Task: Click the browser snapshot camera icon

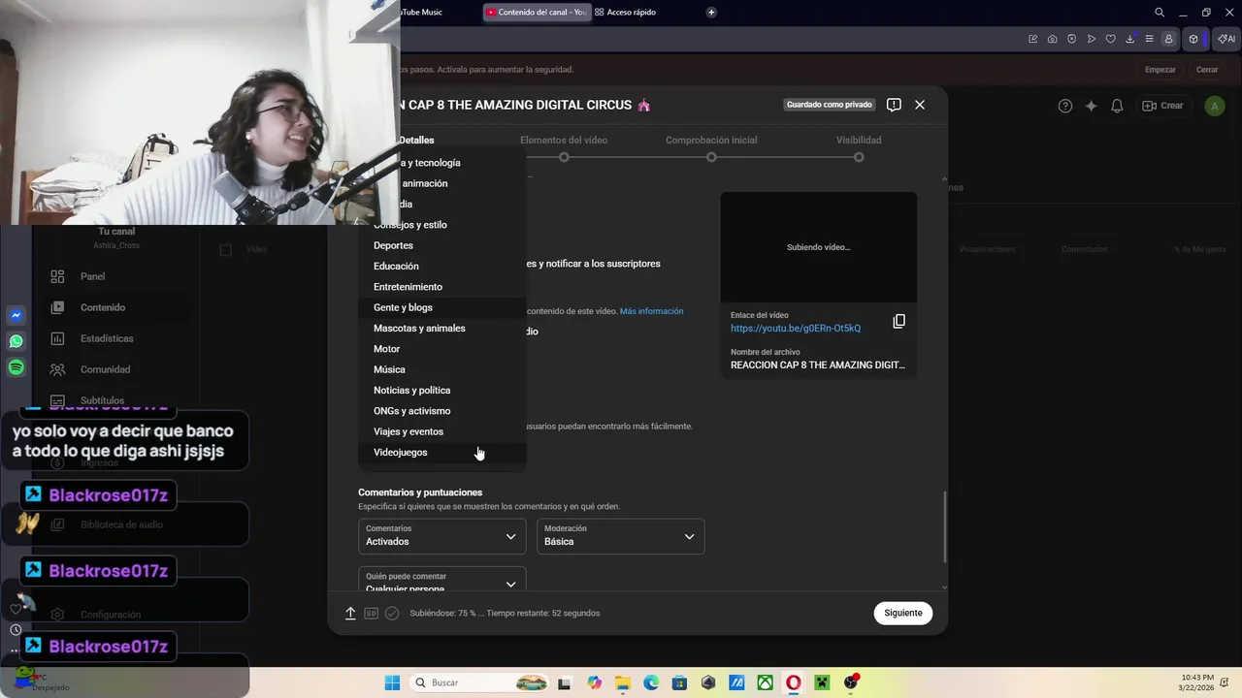Action: coord(1052,39)
